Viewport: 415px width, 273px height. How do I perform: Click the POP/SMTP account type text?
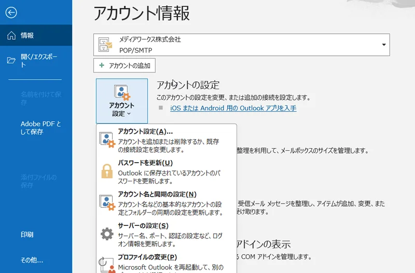[135, 50]
